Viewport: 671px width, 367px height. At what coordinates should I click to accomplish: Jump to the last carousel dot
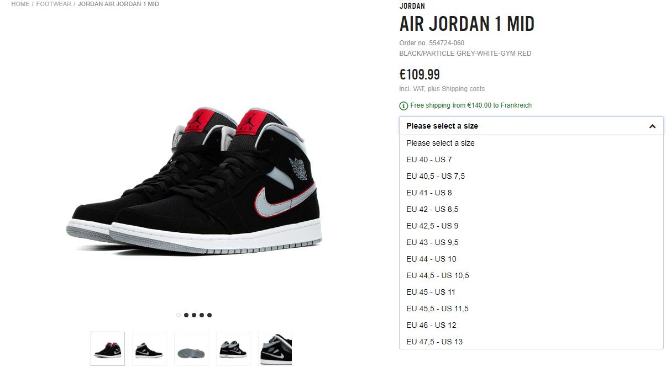(209, 315)
